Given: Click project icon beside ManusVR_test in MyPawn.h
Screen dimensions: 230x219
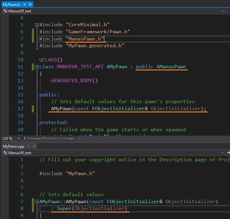Looking at the screenshot, I should [5, 11].
